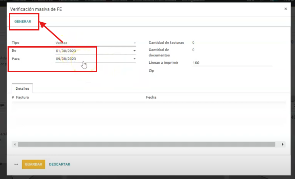Image resolution: width=295 pixels, height=179 pixels.
Task: Click the DESCARTAR link
Action: [x=60, y=165]
